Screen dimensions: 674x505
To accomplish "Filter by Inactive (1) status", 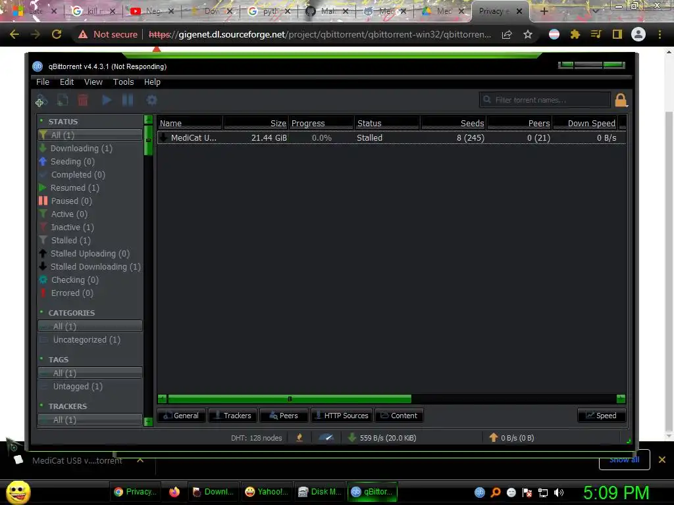I will click(90, 227).
